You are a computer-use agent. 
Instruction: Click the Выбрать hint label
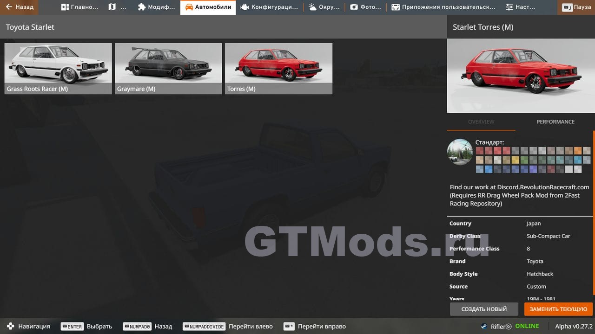click(x=99, y=326)
